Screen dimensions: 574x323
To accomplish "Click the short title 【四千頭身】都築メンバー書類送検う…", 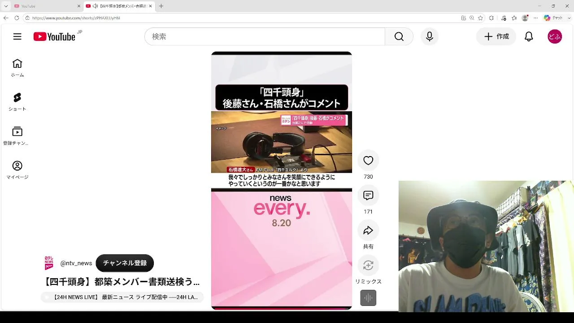I will 122,282.
